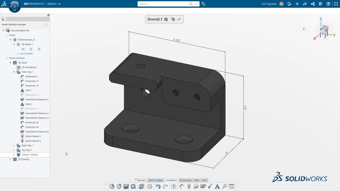This screenshot has width=340, height=191.
Task: Click the Ed Engineer user avatar
Action: coord(282,4)
